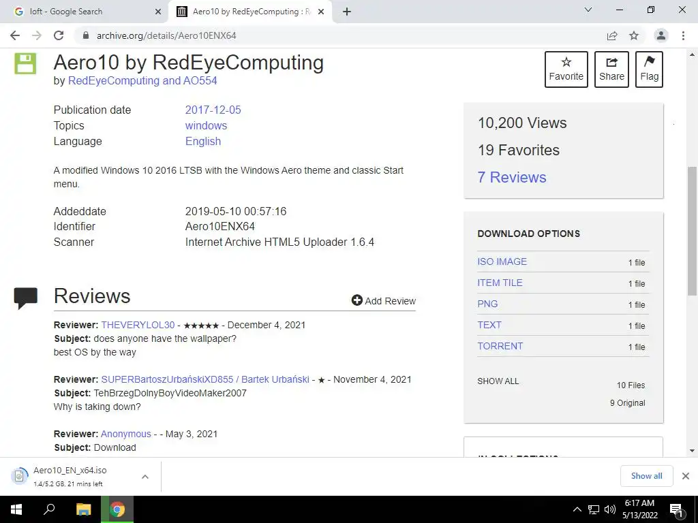698x523 pixels.
Task: Click the green floppy disk software icon
Action: click(x=25, y=63)
